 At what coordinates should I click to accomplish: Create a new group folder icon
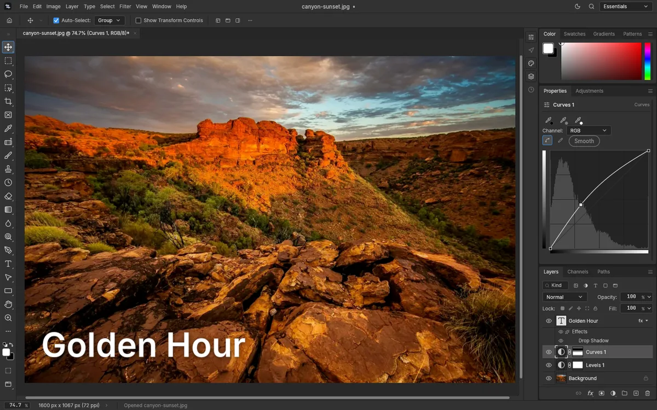pos(624,394)
